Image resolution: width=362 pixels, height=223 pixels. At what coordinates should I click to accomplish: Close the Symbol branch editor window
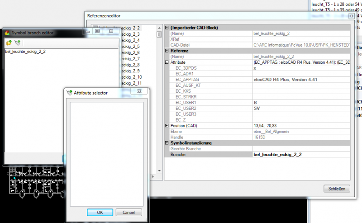[111, 31]
